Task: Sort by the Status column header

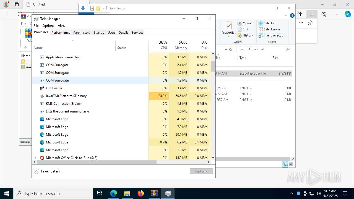Action: (x=132, y=45)
